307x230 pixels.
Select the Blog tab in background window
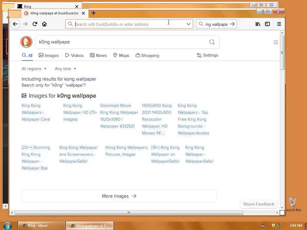coord(48,7)
